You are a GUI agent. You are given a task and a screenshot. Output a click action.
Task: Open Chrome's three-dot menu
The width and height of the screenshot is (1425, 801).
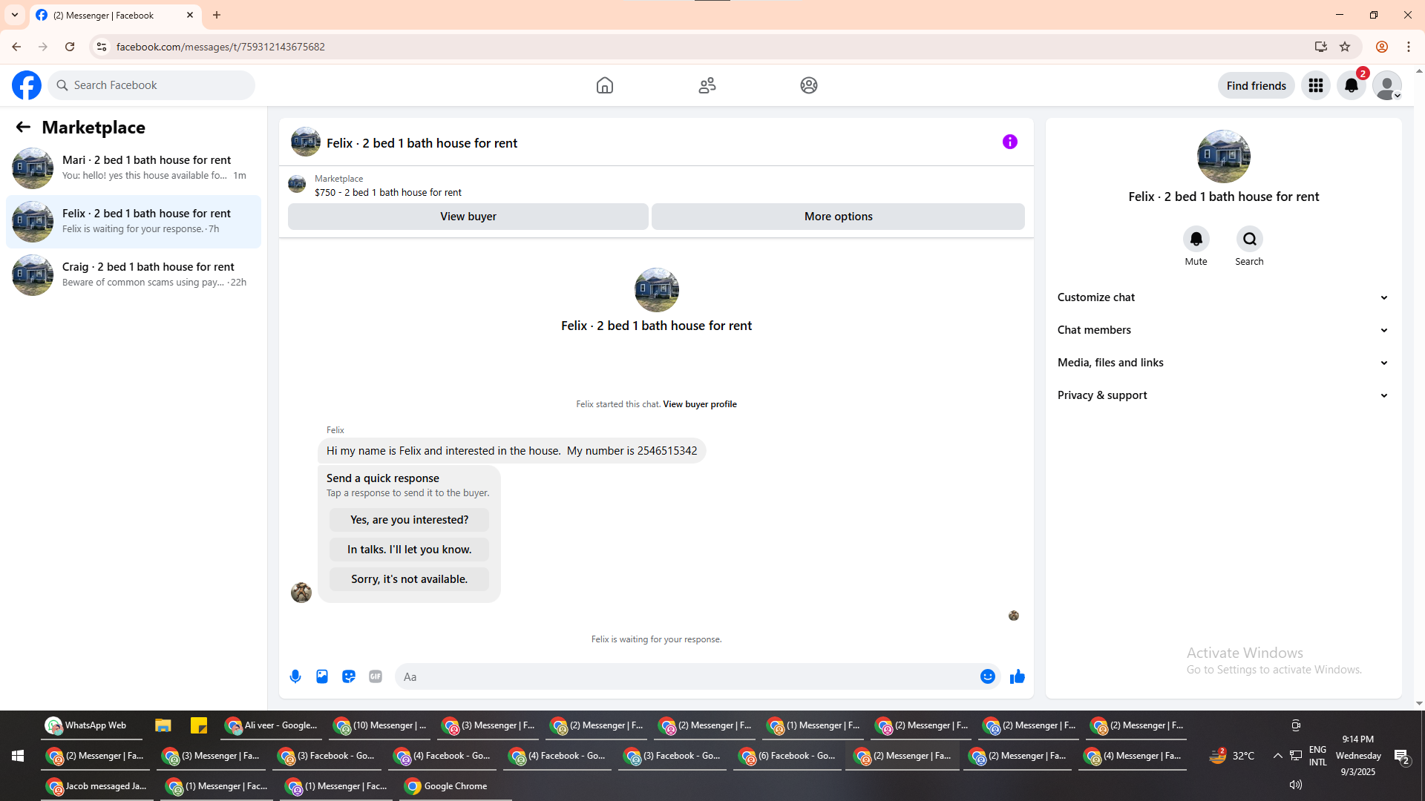point(1409,47)
